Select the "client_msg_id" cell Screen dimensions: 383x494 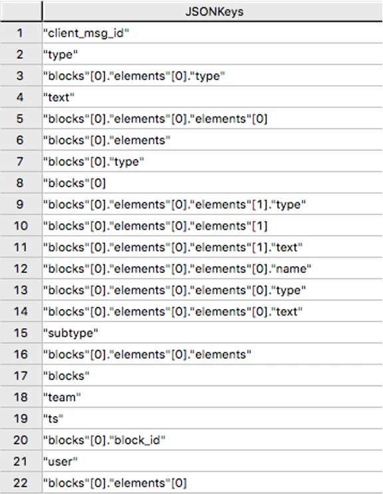213,33
